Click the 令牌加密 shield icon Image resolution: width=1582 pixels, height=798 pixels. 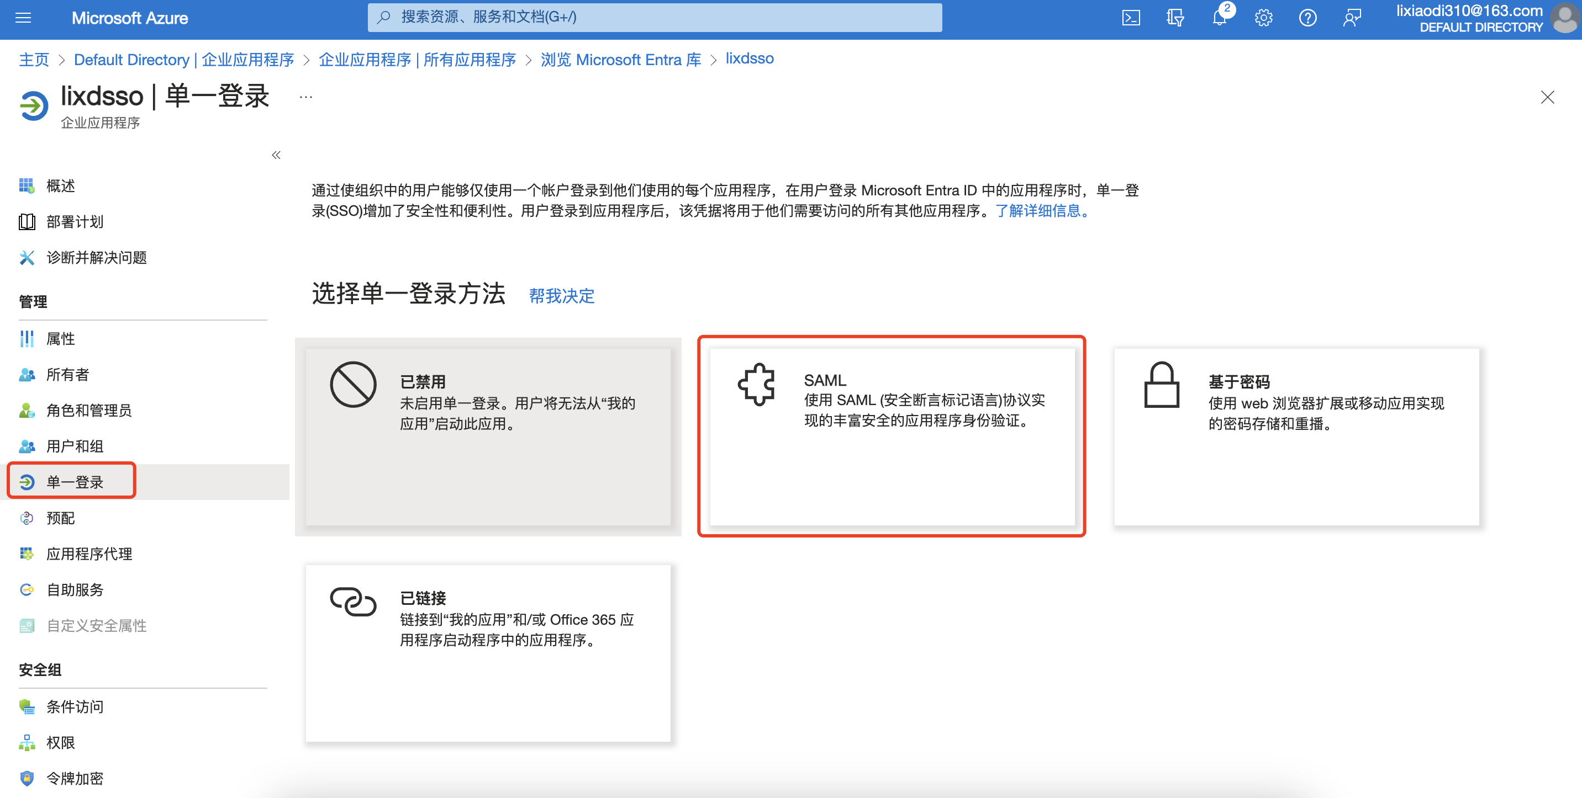(x=27, y=778)
